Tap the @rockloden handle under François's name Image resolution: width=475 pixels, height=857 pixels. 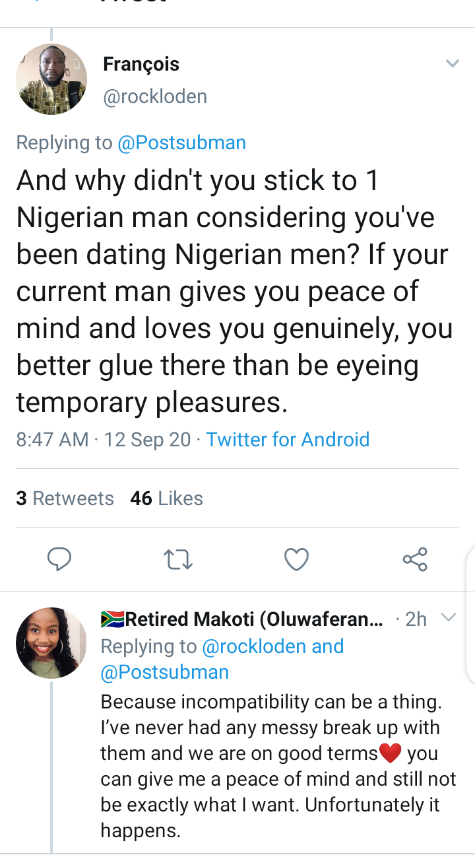coord(155,96)
